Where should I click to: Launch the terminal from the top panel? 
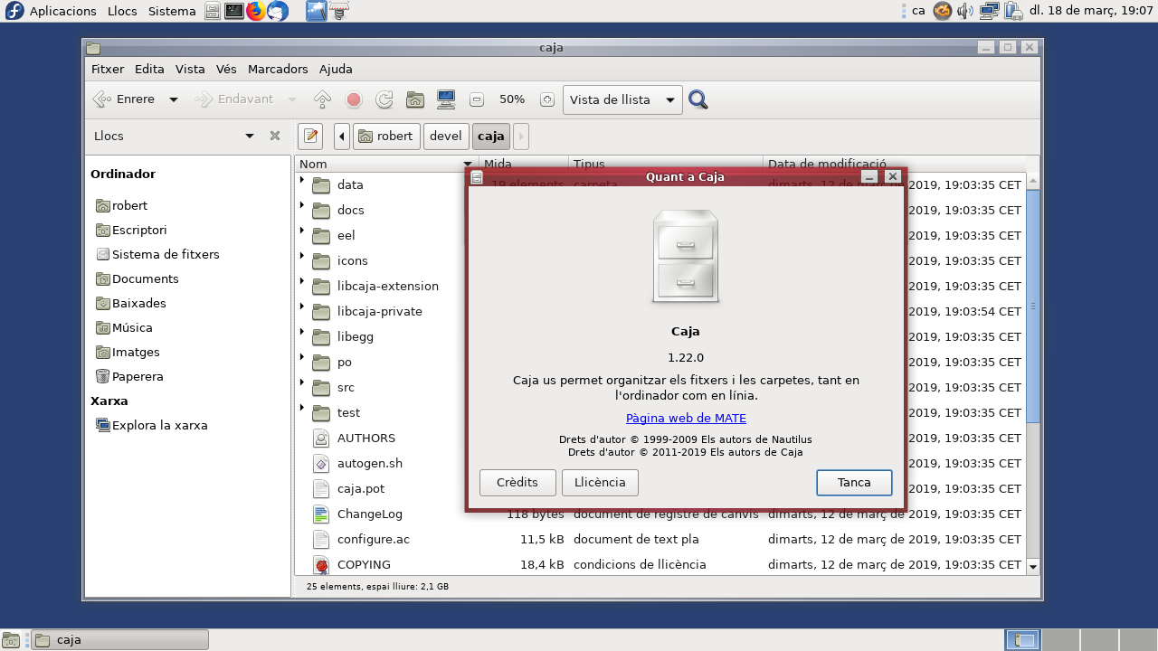click(x=234, y=11)
